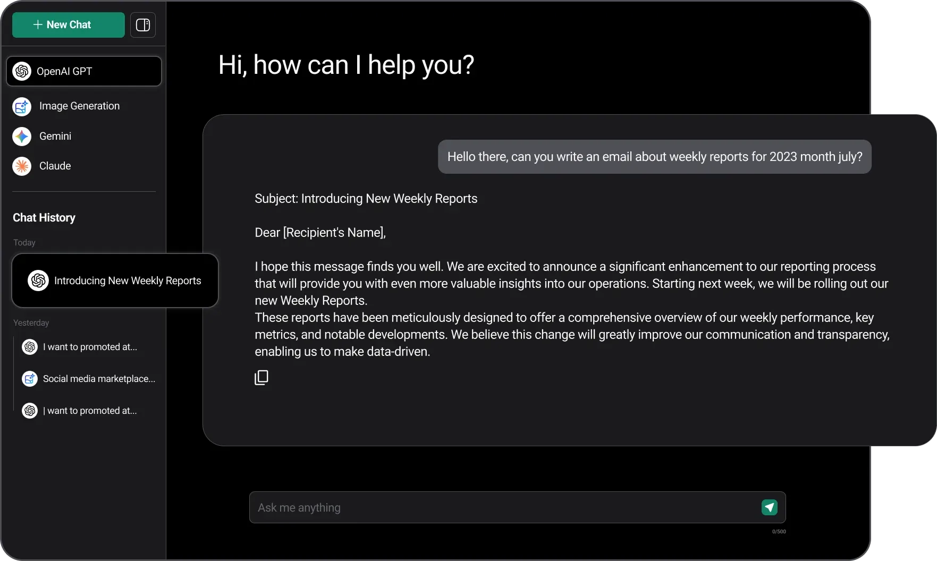This screenshot has height=561, width=937.
Task: Choose the Claude model
Action: tap(55, 166)
